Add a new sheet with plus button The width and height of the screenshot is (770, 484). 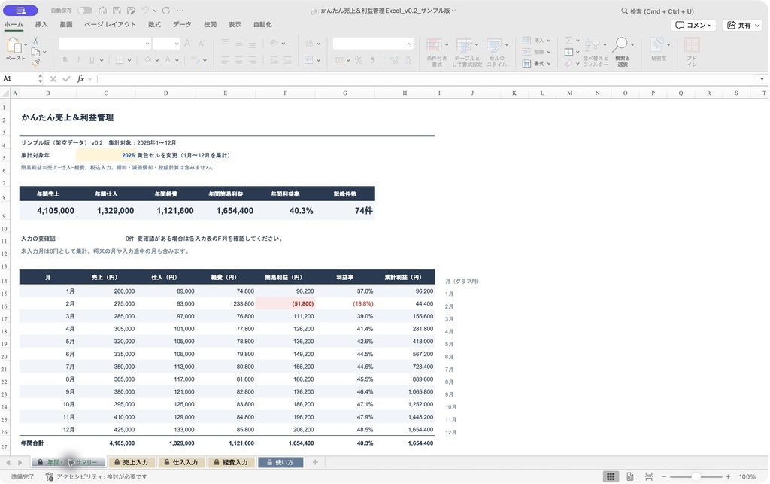tap(315, 462)
